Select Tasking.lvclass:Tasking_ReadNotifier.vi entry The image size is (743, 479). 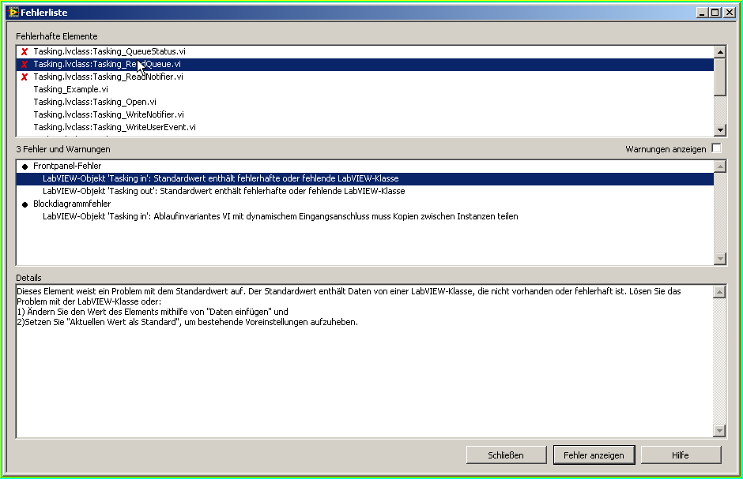pos(365,77)
